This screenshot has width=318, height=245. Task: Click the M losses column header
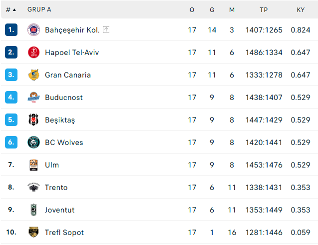[x=232, y=9]
